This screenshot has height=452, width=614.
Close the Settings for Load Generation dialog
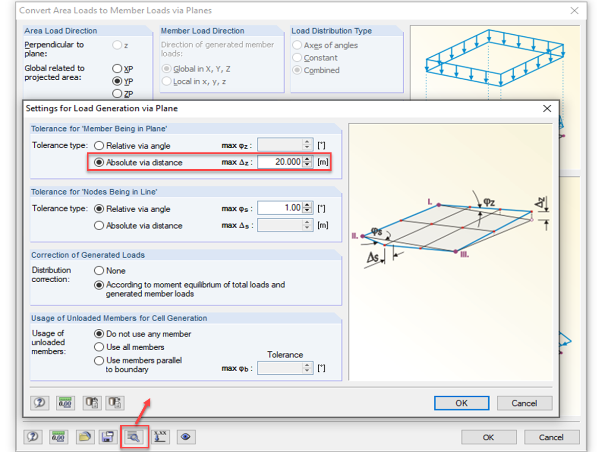(x=547, y=108)
